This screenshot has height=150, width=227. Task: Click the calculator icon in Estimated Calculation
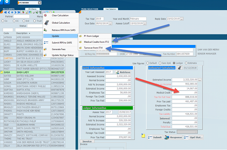(180, 67)
